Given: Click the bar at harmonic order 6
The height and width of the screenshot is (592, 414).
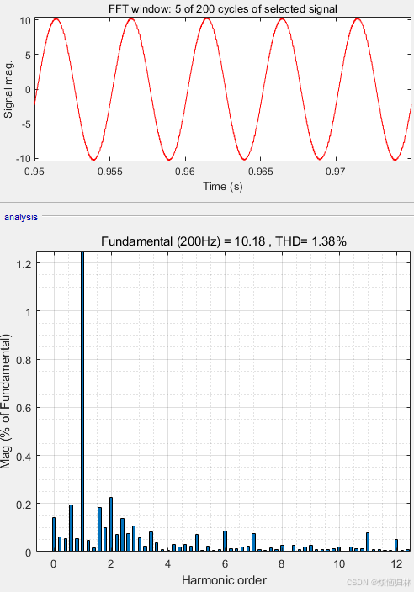Looking at the screenshot, I should point(226,542).
